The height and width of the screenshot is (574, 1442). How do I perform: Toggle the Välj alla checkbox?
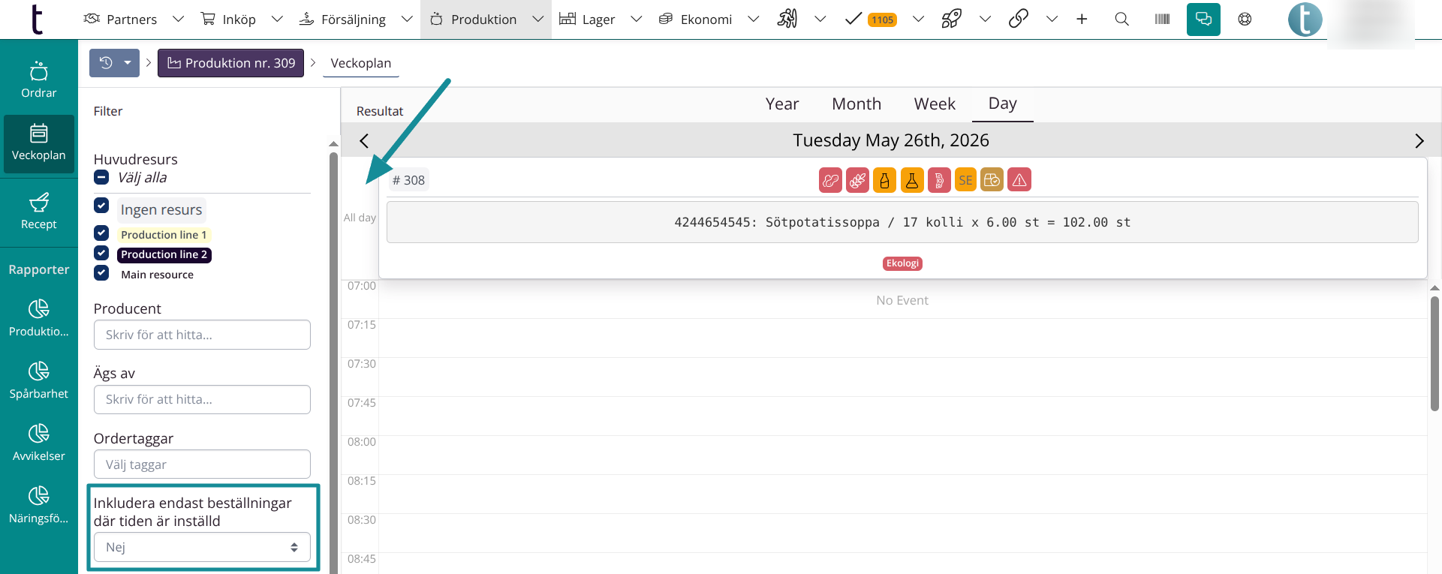[x=101, y=177]
